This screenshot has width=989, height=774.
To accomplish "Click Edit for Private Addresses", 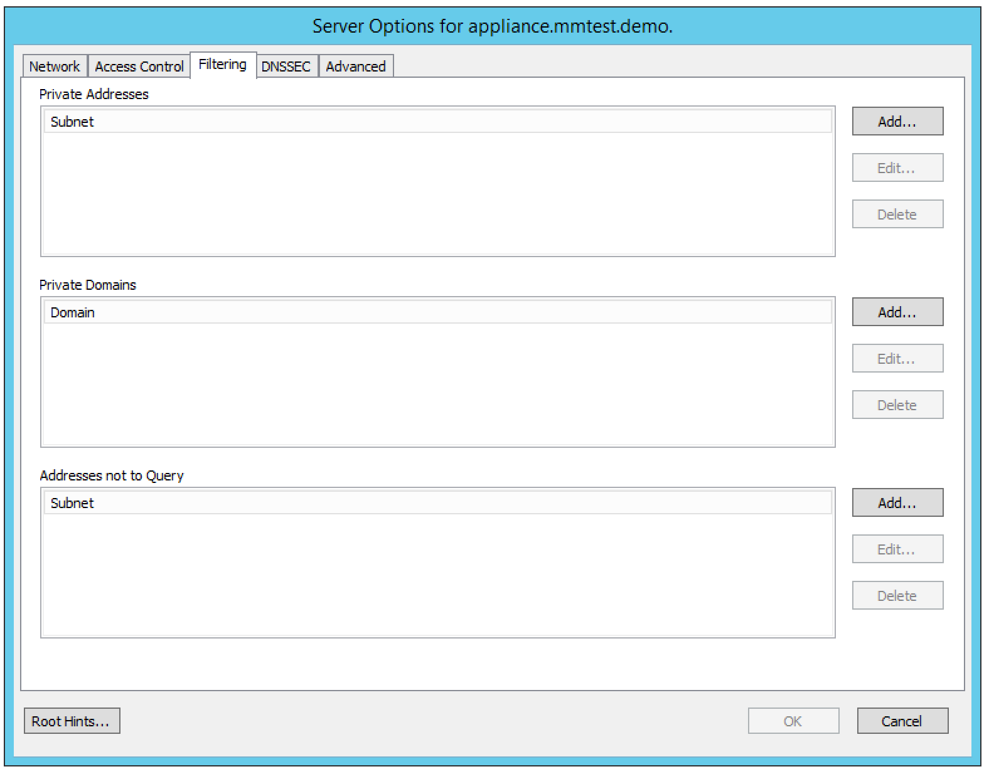I will (897, 168).
